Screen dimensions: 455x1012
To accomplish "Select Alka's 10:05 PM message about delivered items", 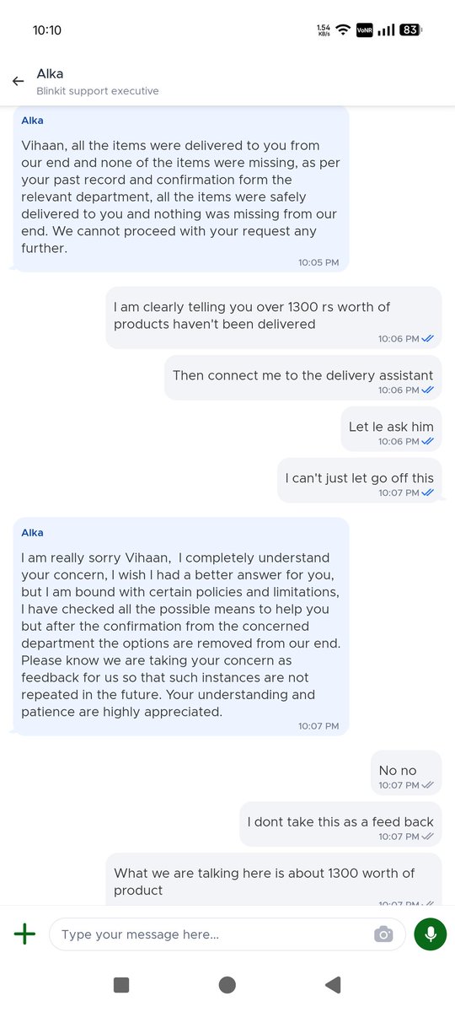I will (x=180, y=189).
